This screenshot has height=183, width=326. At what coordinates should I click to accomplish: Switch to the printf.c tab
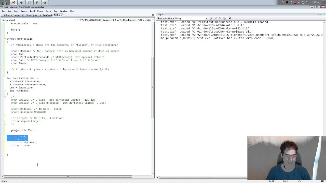coord(37,15)
